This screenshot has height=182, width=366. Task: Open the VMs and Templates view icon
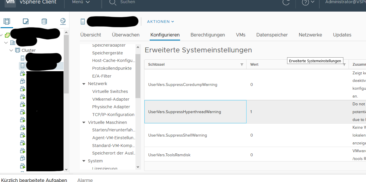(26, 21)
